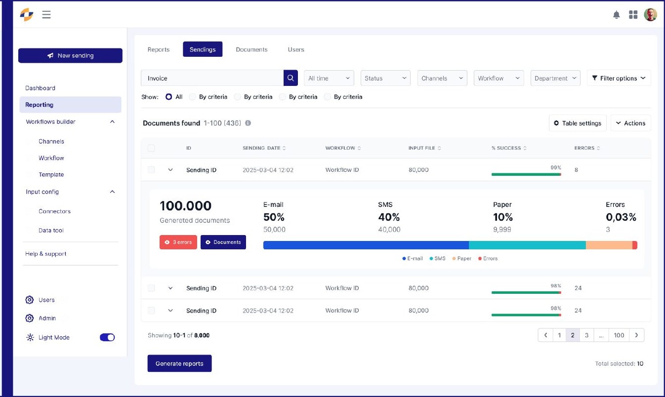Click the Generate reports button
This screenshot has width=665, height=397.
point(179,363)
